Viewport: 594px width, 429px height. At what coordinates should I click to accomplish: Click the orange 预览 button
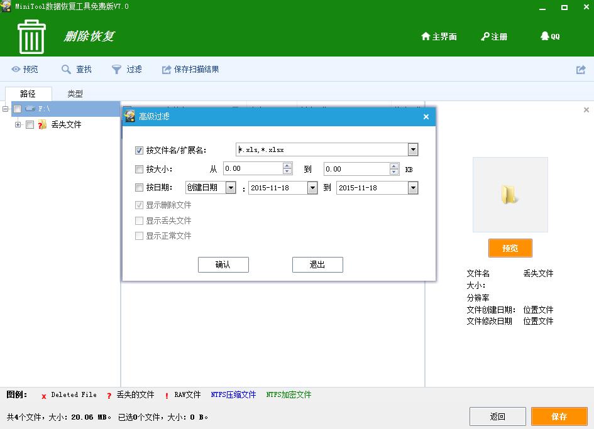[x=510, y=248]
